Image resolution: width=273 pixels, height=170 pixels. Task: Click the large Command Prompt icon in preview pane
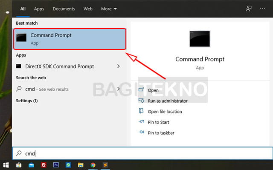pyautogui.click(x=200, y=39)
